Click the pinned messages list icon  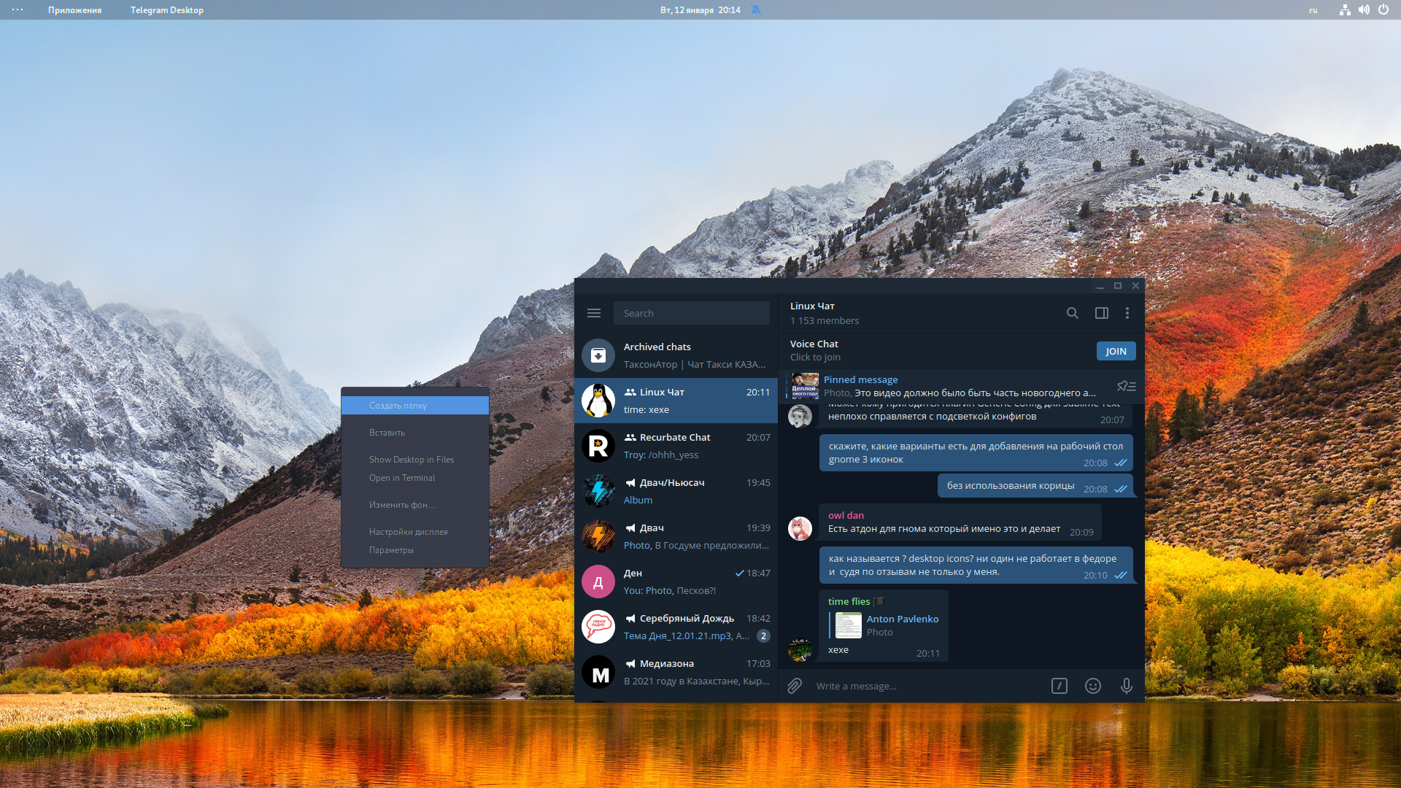coord(1127,386)
